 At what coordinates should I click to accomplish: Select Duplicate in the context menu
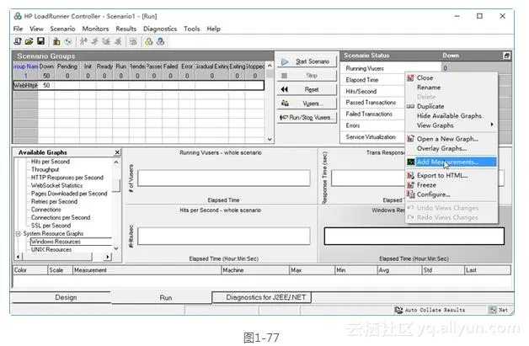pyautogui.click(x=452, y=106)
